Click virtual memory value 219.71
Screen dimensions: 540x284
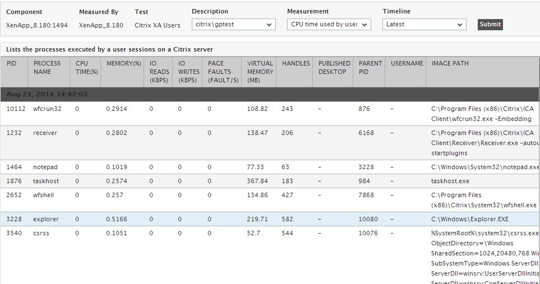point(257,219)
